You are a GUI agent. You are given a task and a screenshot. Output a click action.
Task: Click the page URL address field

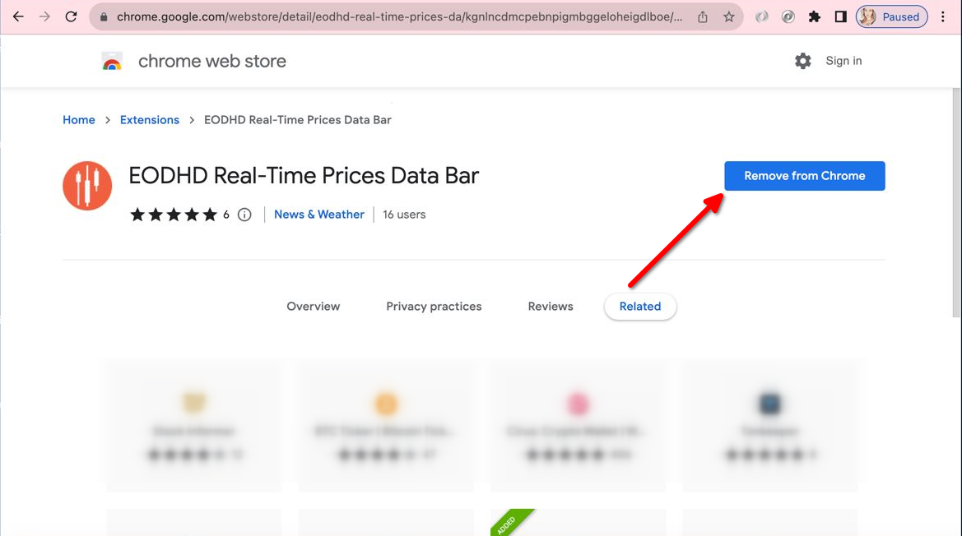tap(399, 17)
